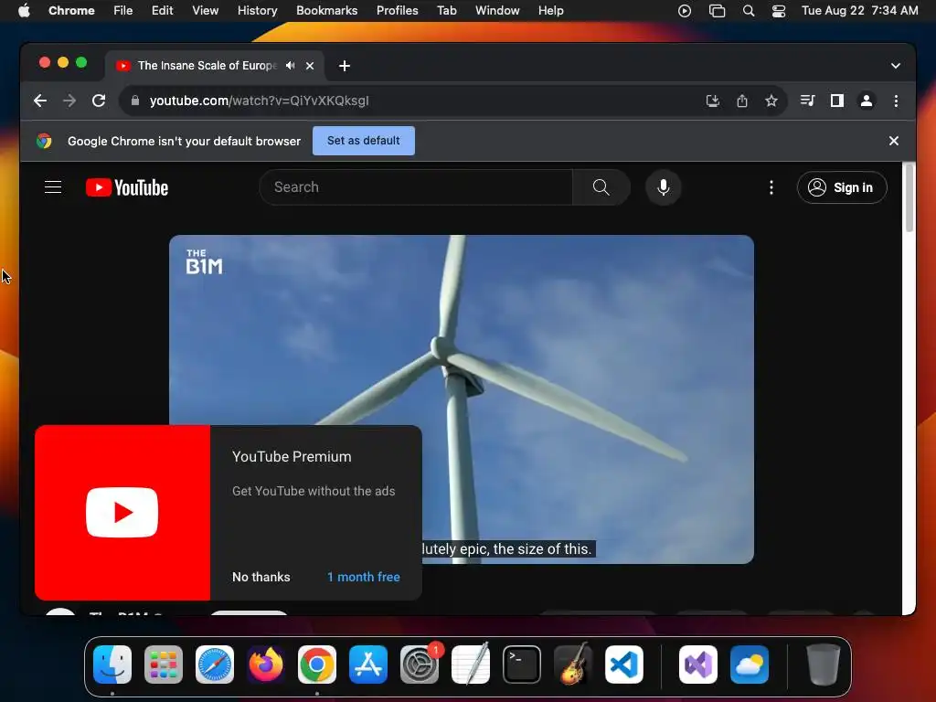Open Control Center in the menu bar
The image size is (936, 702).
(779, 11)
